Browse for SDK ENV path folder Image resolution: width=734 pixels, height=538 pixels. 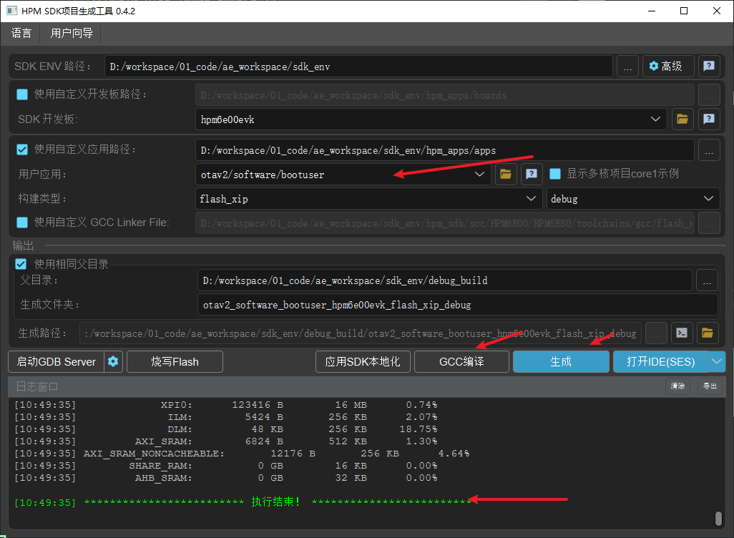click(x=627, y=67)
